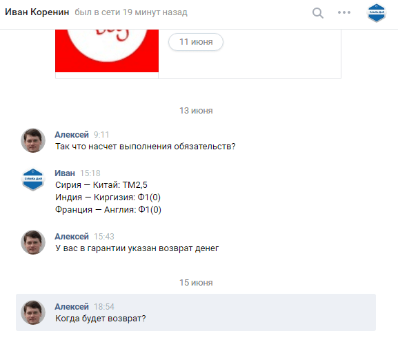This screenshot has width=398, height=353.
Task: Open Иван name link at 15:18
Action: click(x=65, y=173)
